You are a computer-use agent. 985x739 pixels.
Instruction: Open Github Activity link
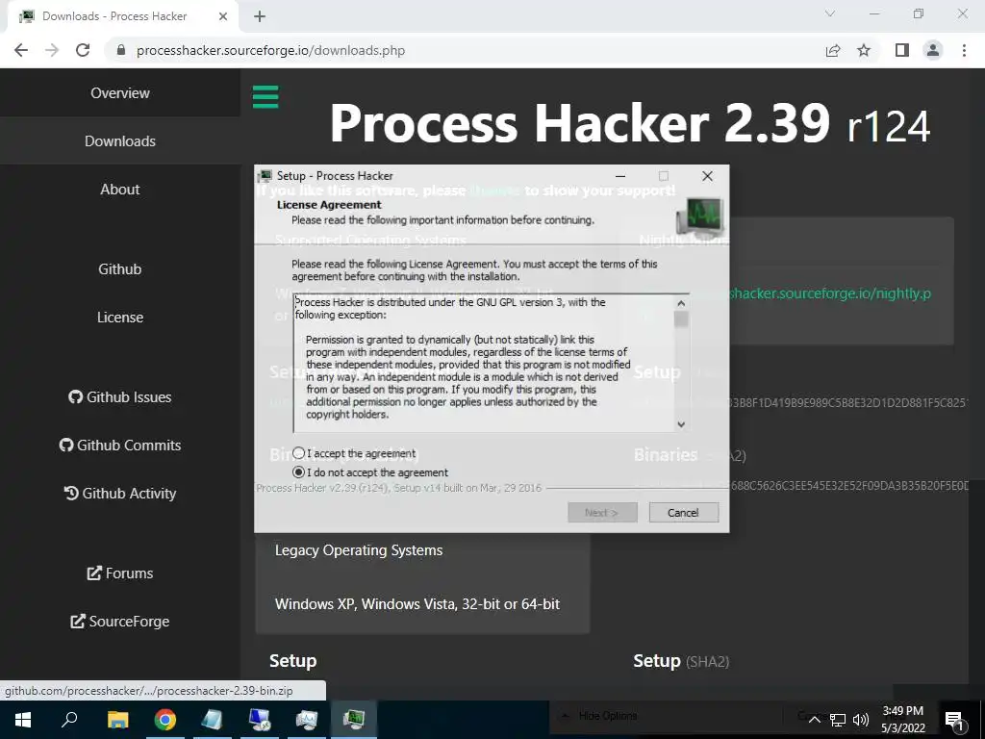coord(120,494)
